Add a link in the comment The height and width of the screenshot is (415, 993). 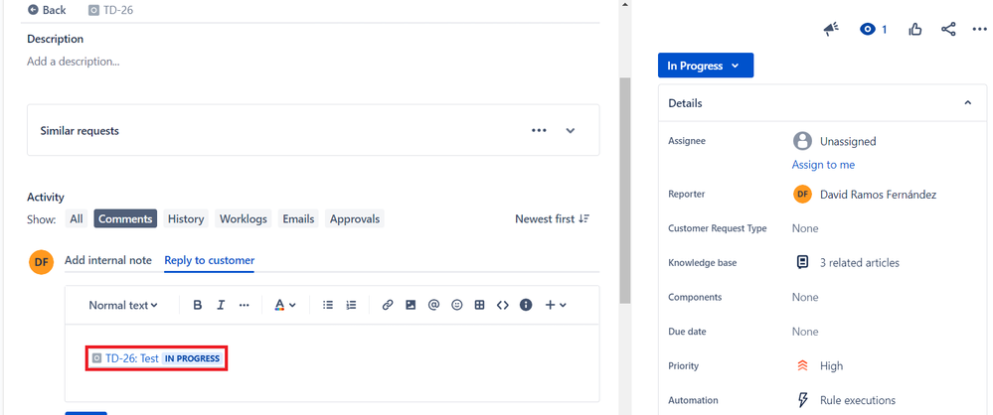click(388, 306)
